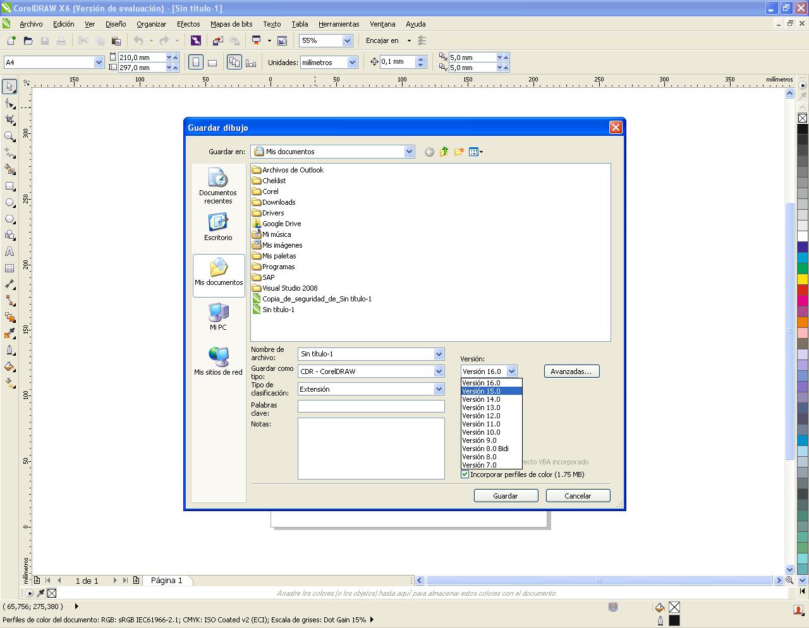Select the Shape edit tool
Viewport: 809px width, 628px height.
[x=9, y=103]
